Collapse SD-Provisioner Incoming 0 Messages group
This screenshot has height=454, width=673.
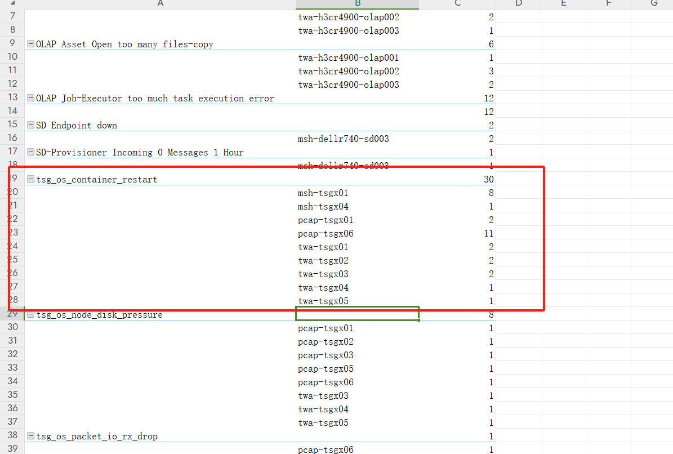(x=31, y=153)
